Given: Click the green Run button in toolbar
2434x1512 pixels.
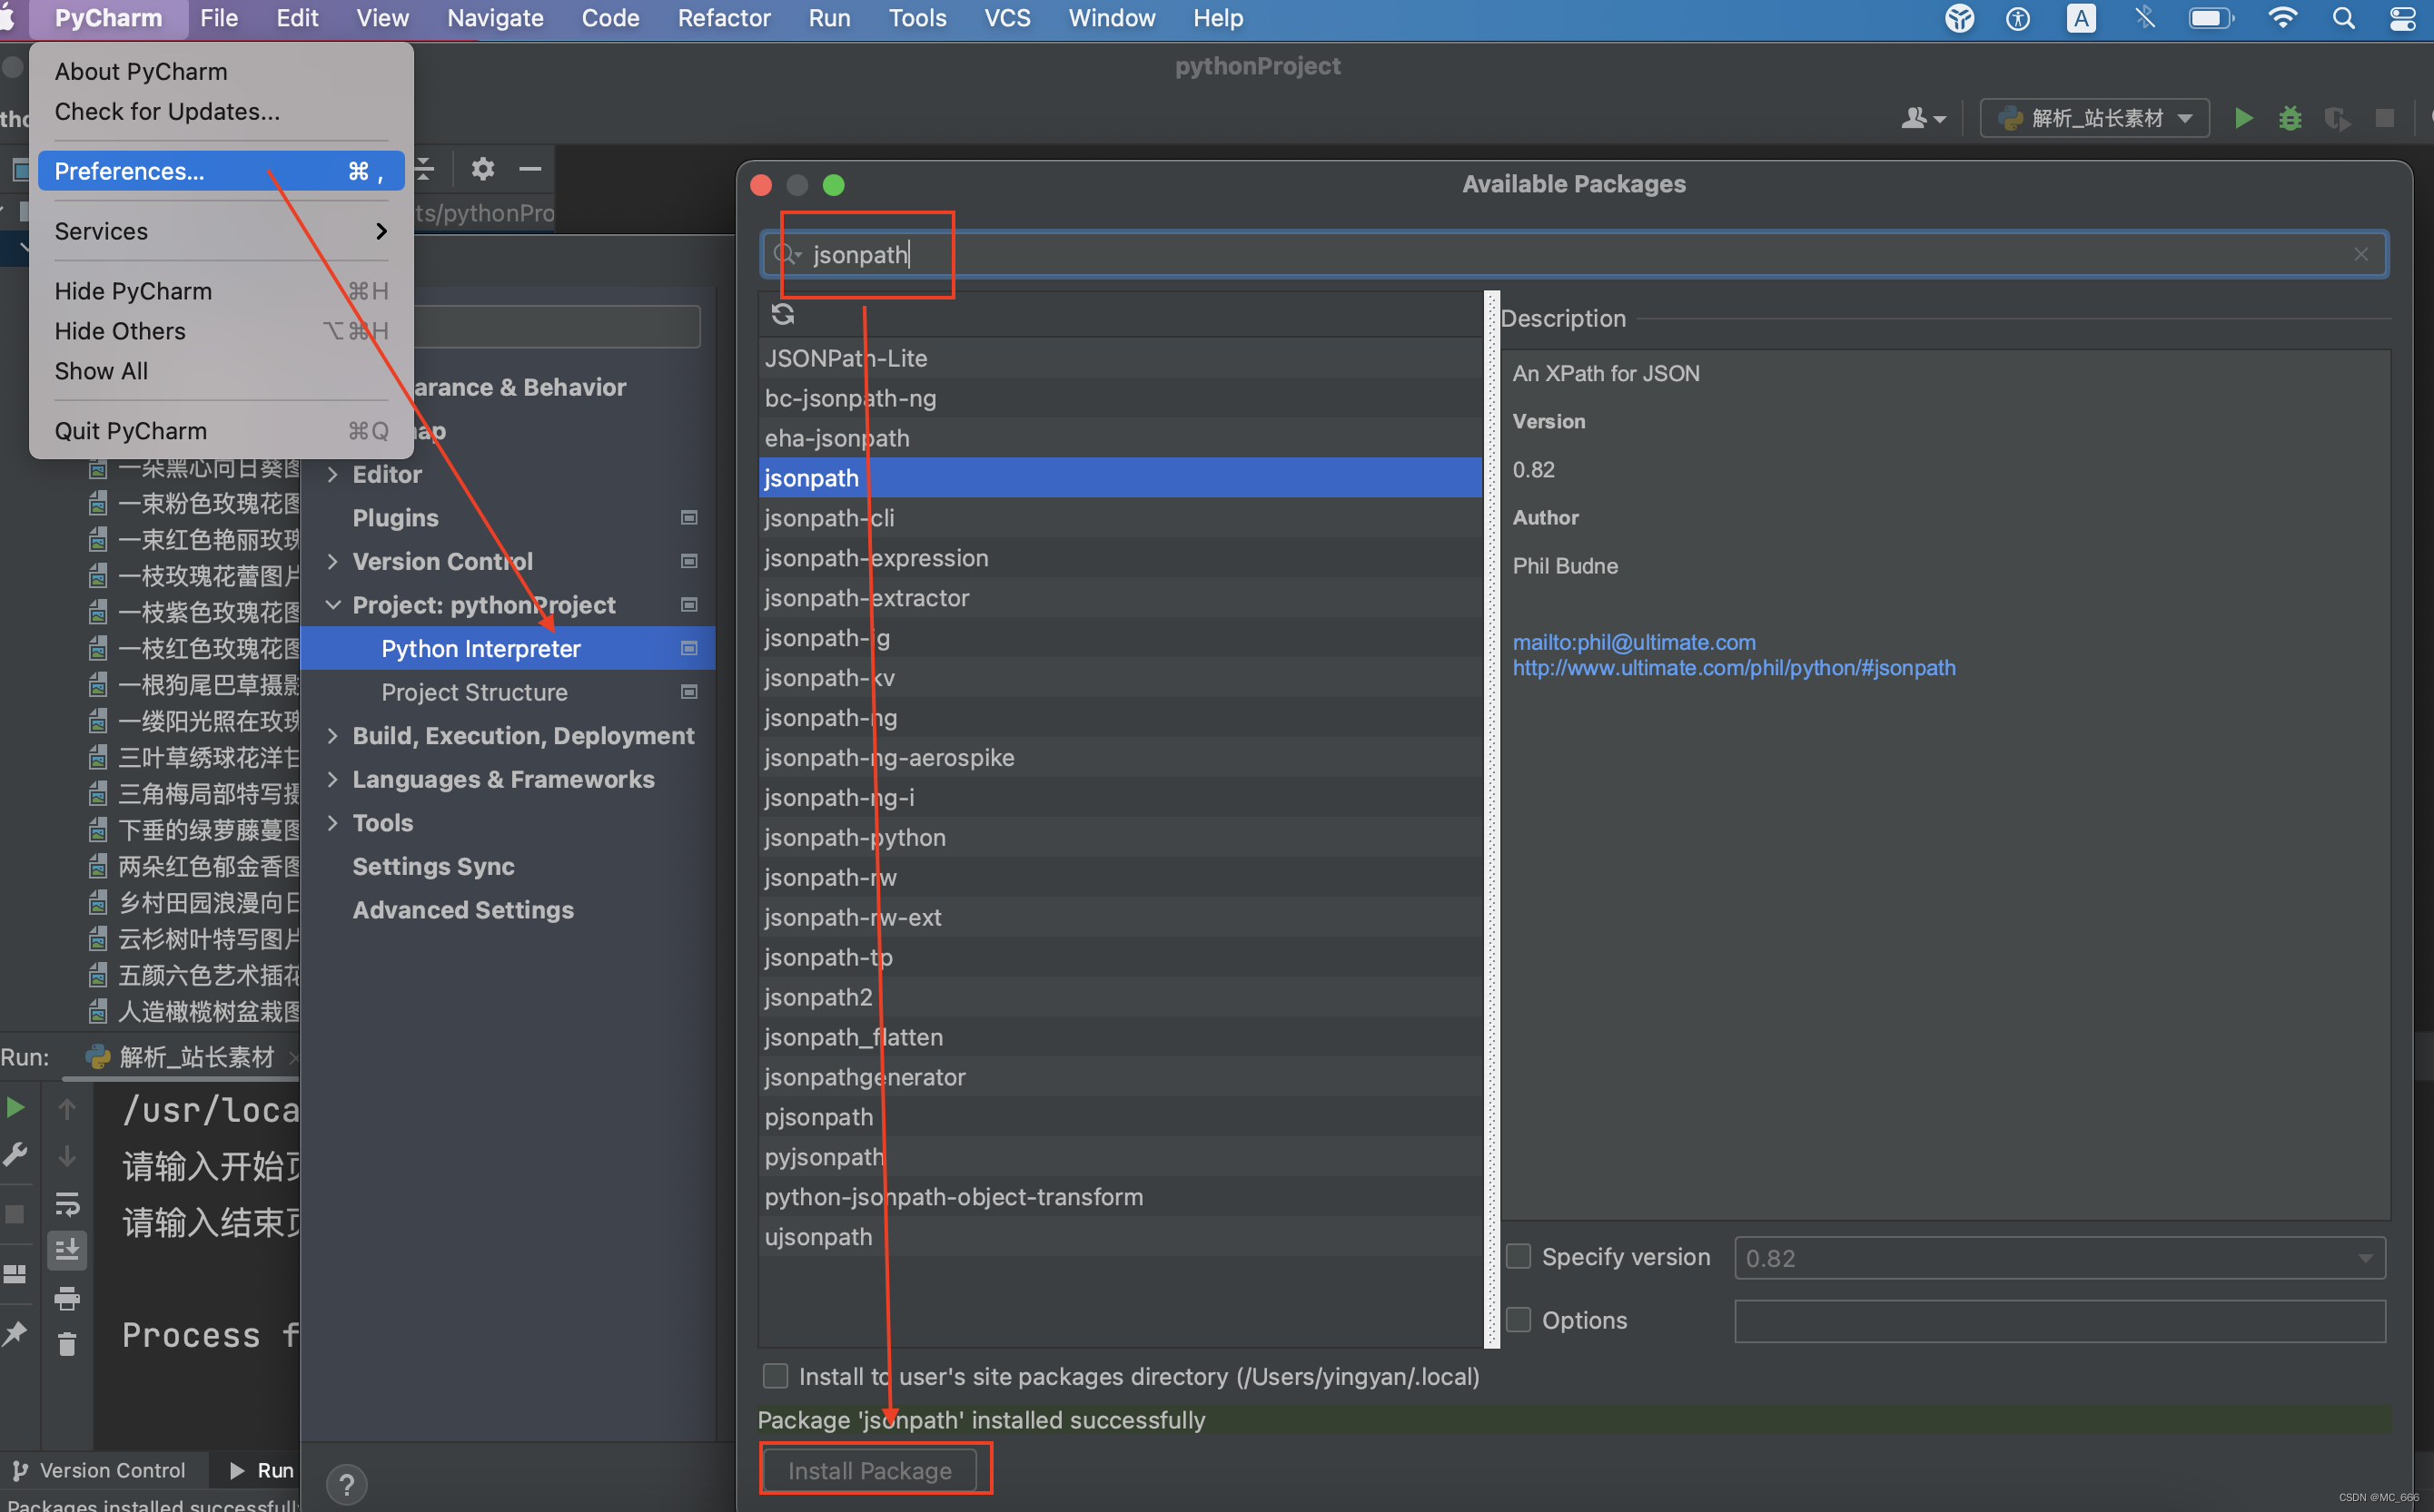Looking at the screenshot, I should tap(2243, 118).
